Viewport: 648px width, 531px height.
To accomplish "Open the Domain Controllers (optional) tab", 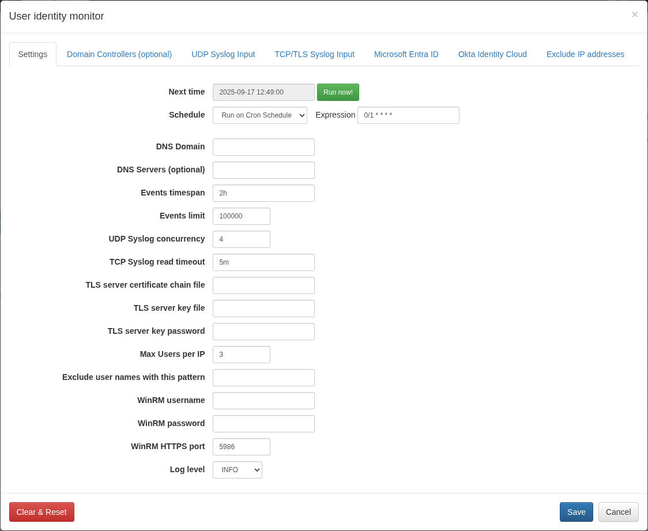I will [x=119, y=54].
